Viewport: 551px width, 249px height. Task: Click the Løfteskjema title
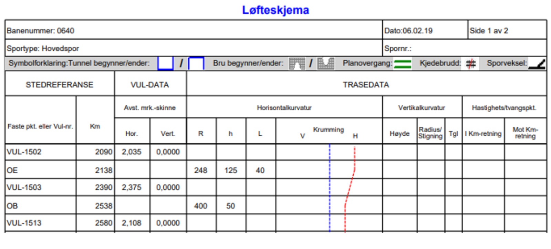pos(275,10)
